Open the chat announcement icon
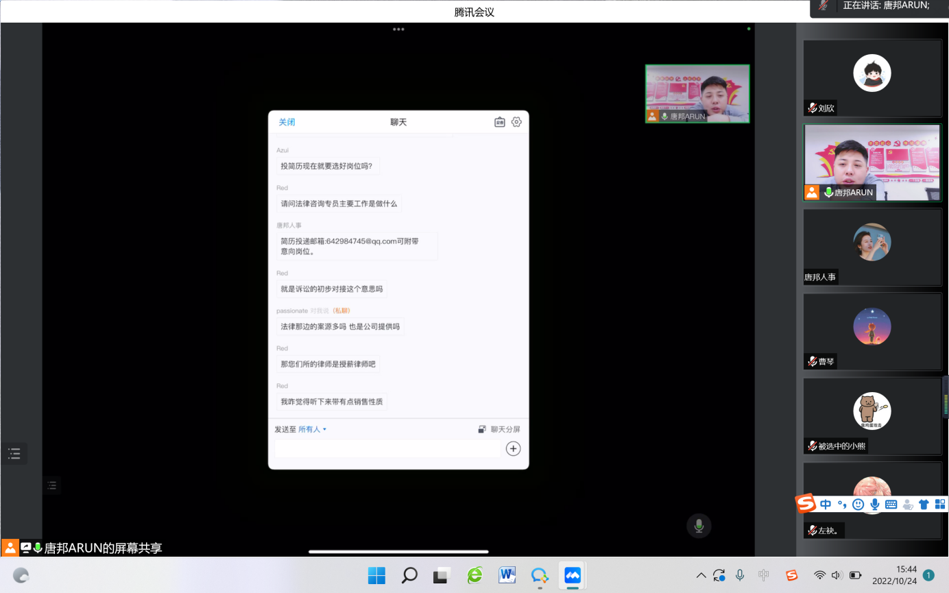949x593 pixels. [x=500, y=122]
